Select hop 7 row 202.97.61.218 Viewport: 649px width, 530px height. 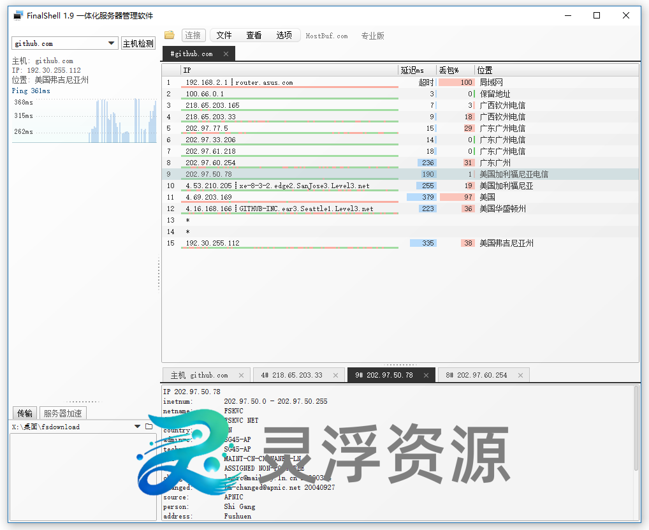[x=400, y=151]
